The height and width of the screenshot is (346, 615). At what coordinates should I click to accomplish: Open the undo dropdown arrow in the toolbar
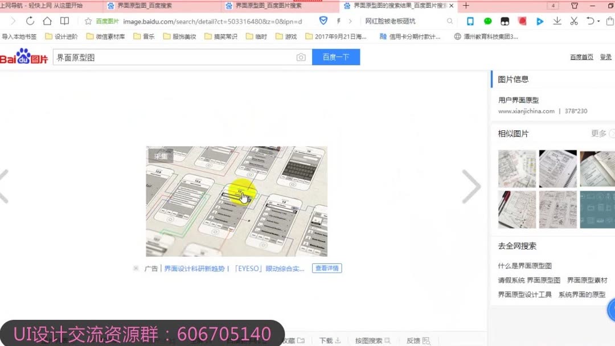[598, 20]
